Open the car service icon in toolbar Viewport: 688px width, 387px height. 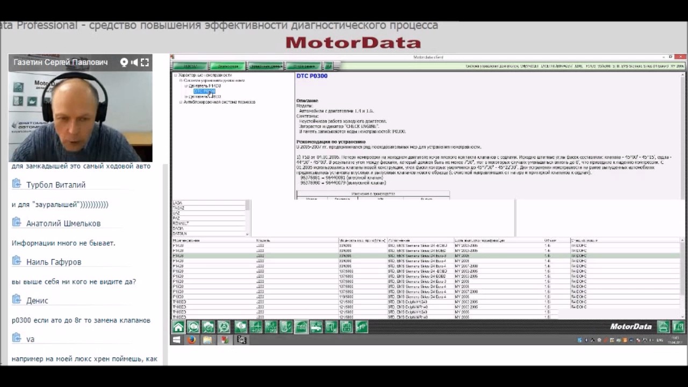pyautogui.click(x=317, y=326)
